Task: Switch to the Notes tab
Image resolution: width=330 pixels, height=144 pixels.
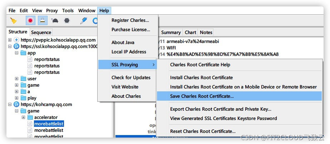Action: [x=206, y=33]
